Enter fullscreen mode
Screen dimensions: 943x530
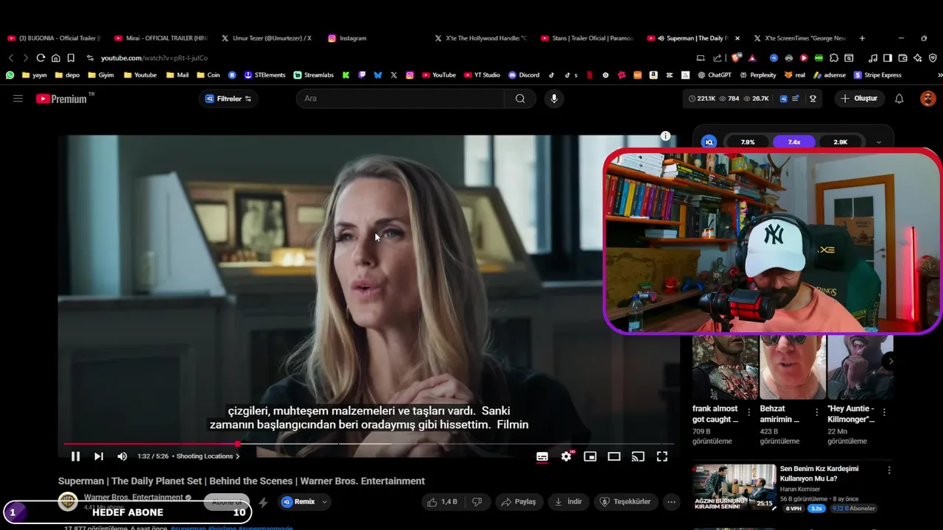click(x=662, y=456)
